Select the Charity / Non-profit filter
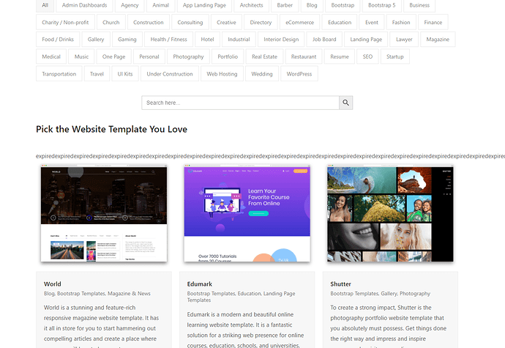The height and width of the screenshot is (348, 505). (x=64, y=23)
